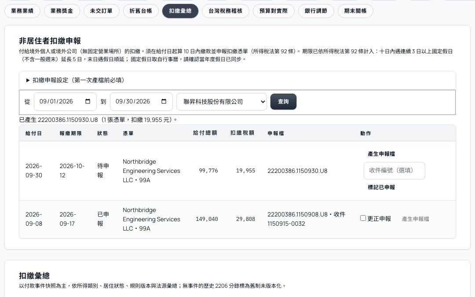Click the 扣繳稅額 column header
Viewport: 475px width, 297px height.
[242, 133]
